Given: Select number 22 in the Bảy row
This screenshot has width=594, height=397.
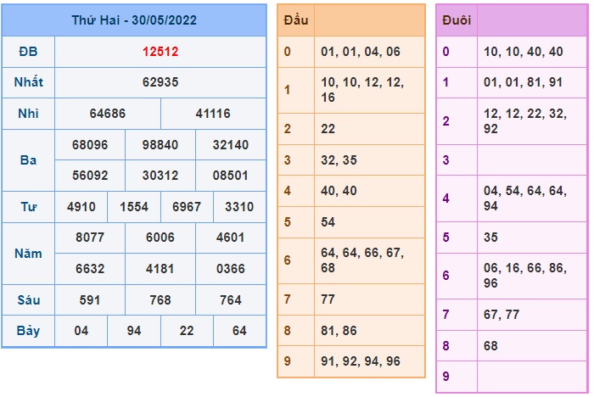Looking at the screenshot, I should click(x=187, y=331).
